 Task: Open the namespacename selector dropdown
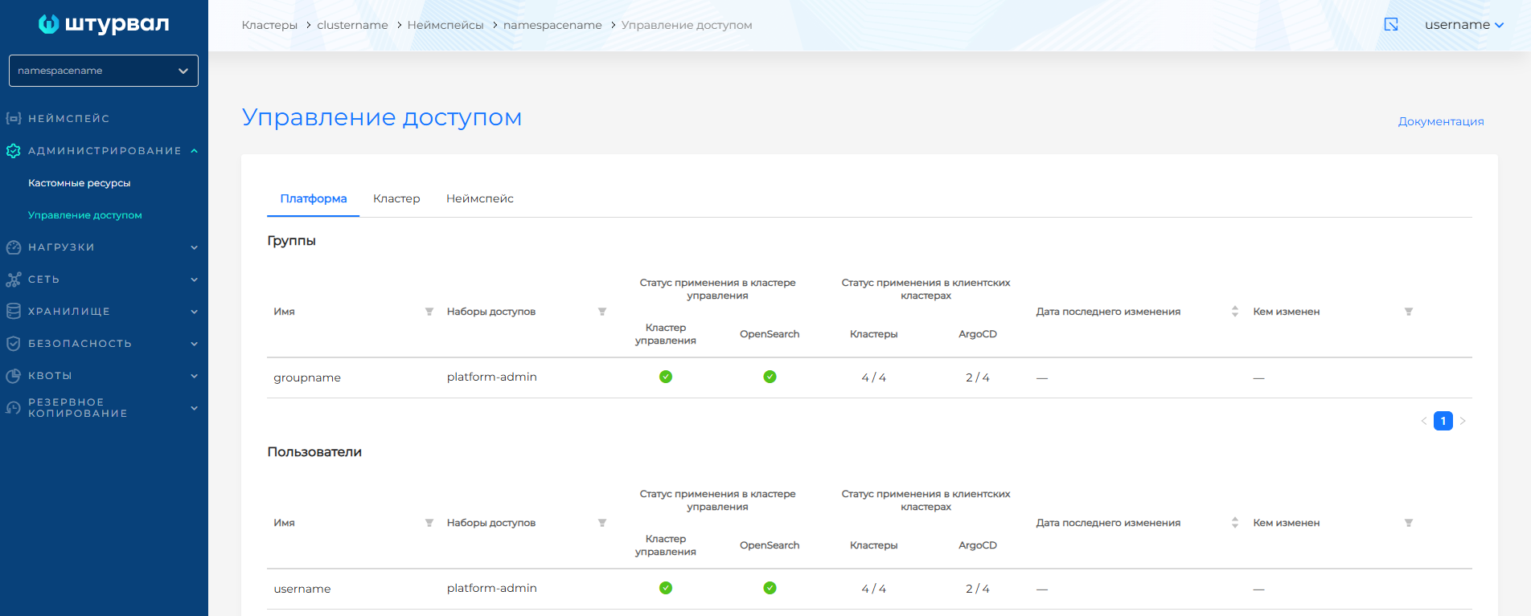(x=104, y=71)
